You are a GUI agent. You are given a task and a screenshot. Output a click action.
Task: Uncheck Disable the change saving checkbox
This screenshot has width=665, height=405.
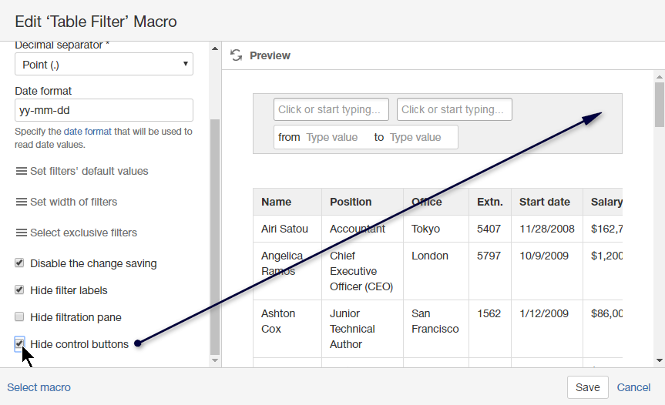[x=20, y=263]
